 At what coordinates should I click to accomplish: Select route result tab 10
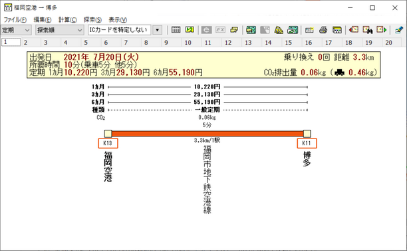188,43
